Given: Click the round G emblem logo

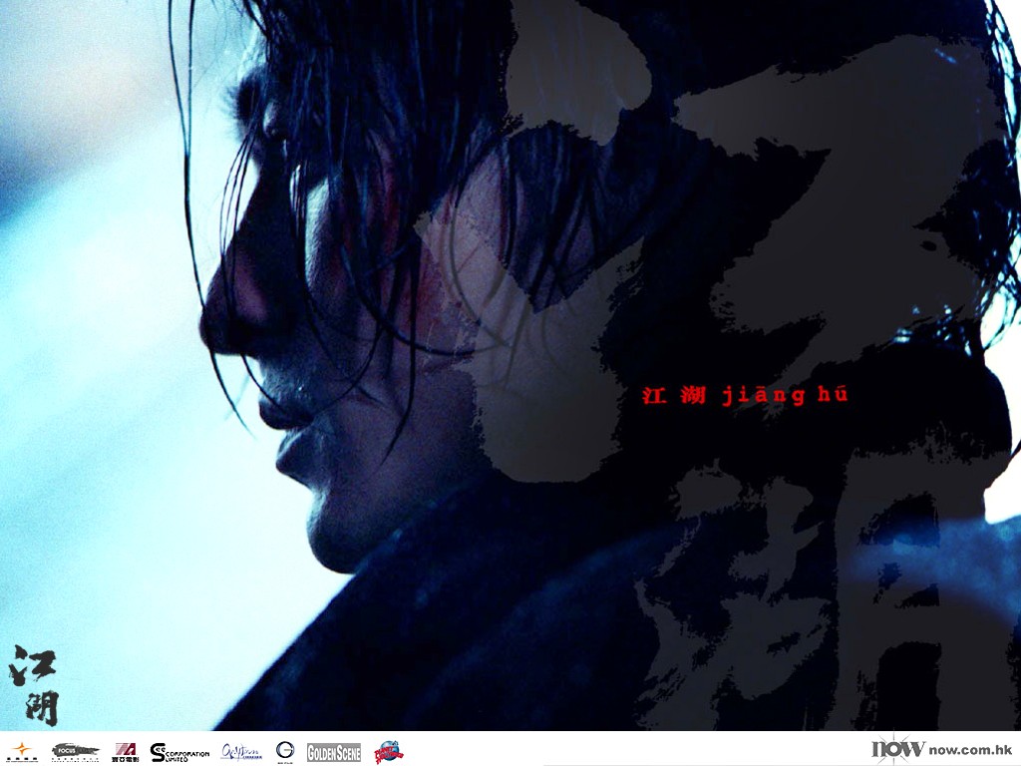Looking at the screenshot, I should tap(284, 752).
